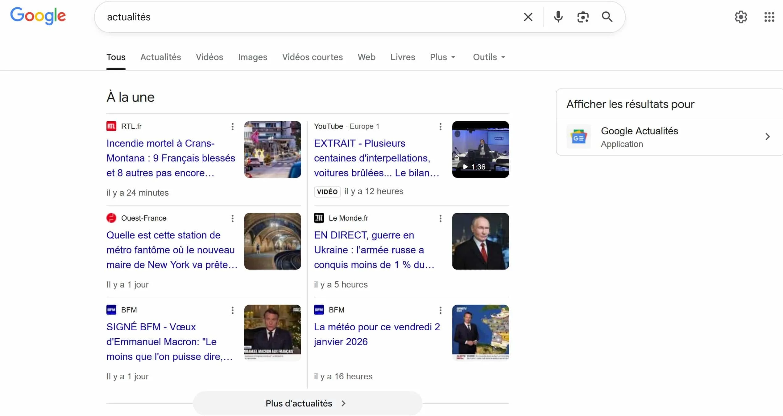This screenshot has height=416, width=783.
Task: Open quick settings gear icon
Action: point(741,17)
